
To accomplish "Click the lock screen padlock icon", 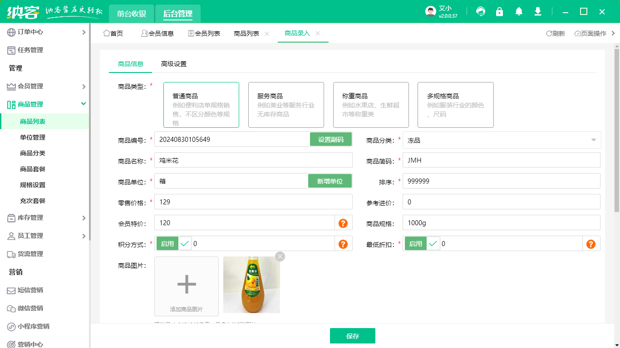I will (x=500, y=11).
